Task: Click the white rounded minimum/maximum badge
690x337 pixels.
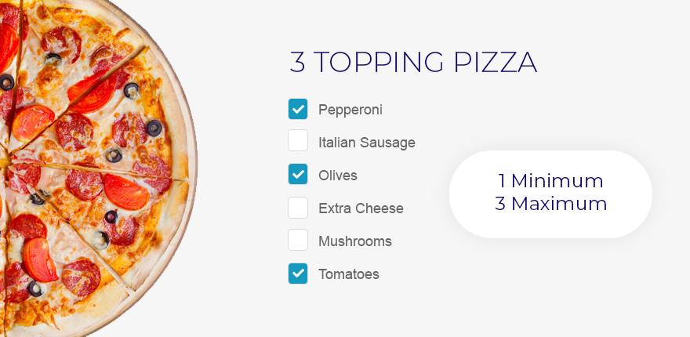Action: point(550,194)
